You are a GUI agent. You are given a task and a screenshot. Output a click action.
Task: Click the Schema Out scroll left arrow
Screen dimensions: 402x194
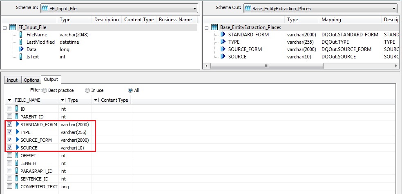tap(207, 66)
